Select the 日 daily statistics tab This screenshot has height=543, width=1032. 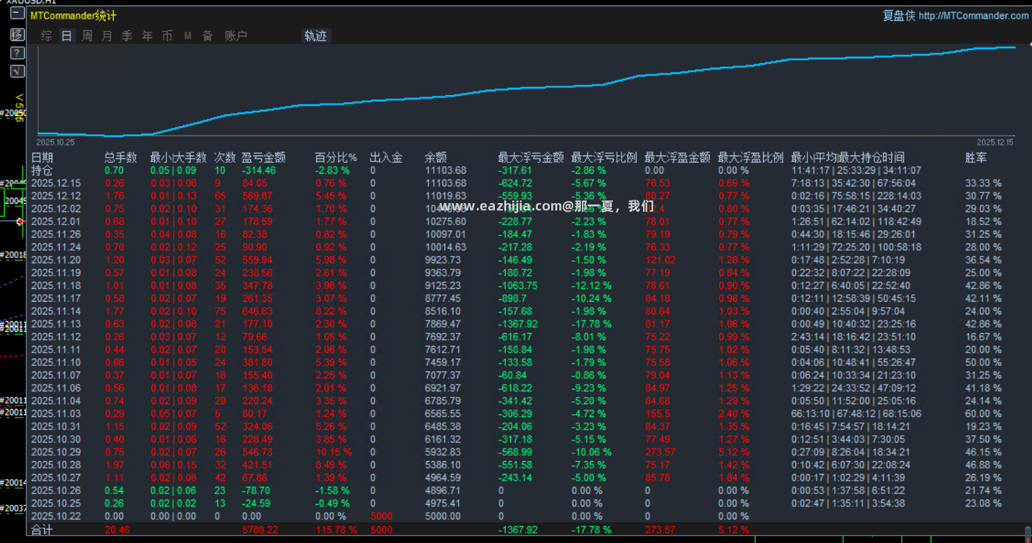(66, 36)
